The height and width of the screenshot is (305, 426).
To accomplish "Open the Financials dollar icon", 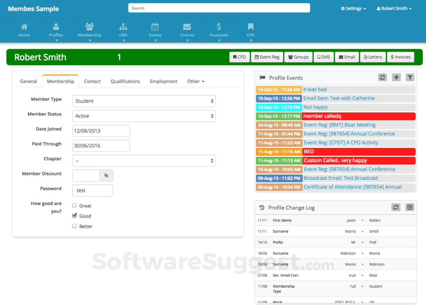I will pos(219,27).
